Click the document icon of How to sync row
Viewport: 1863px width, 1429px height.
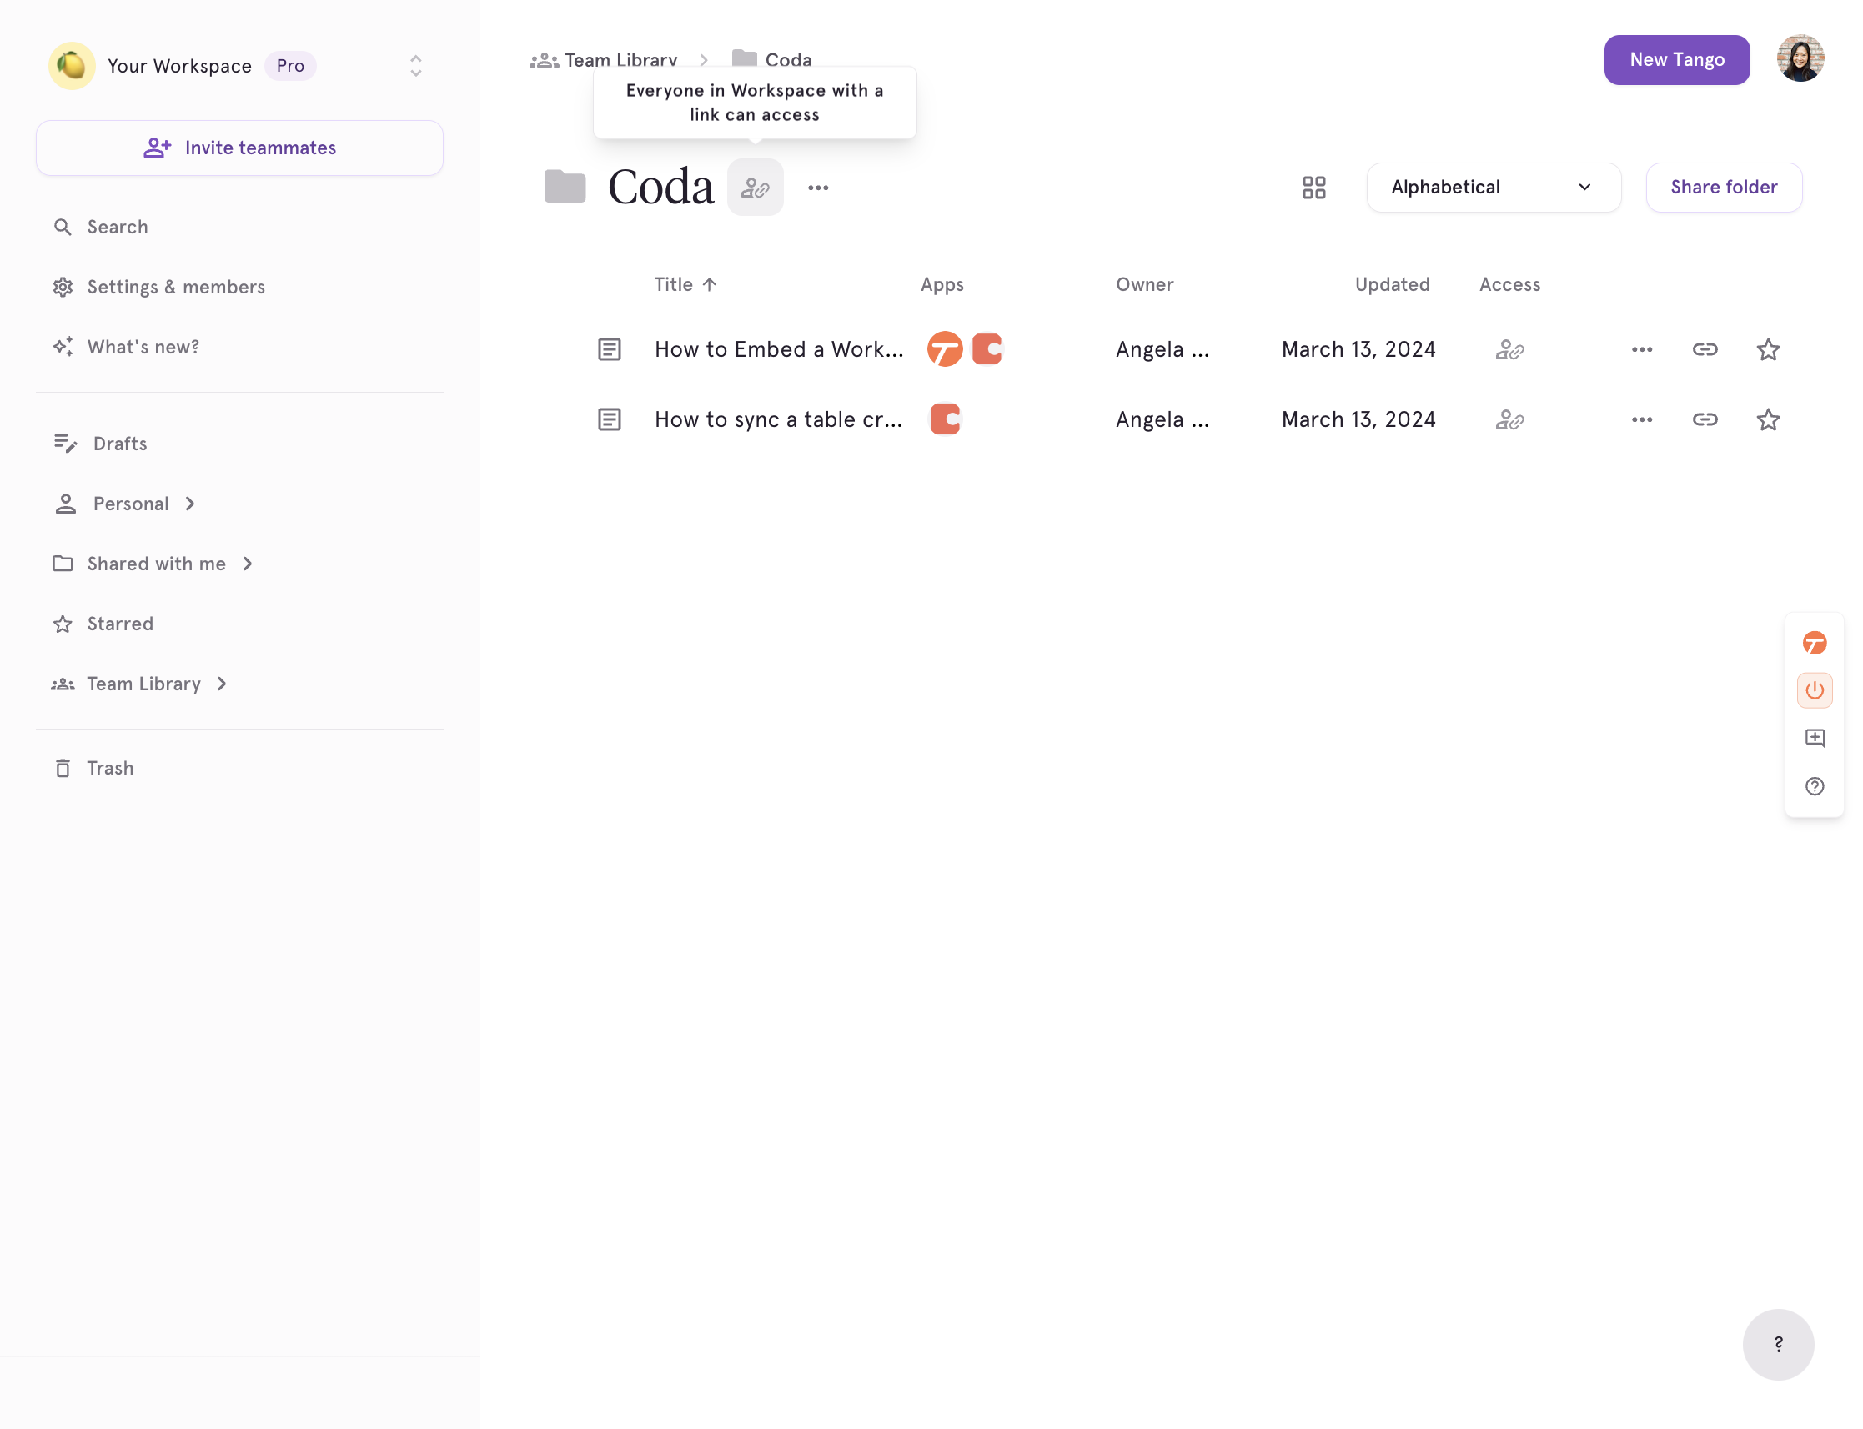[609, 419]
